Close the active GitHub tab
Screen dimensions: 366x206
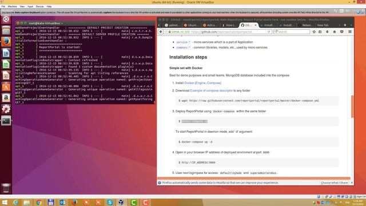(256, 25)
